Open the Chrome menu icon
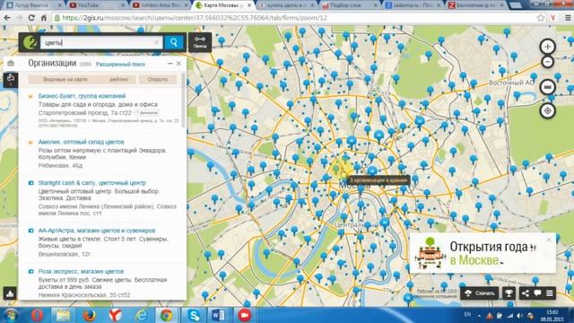This screenshot has height=323, width=574. click(568, 18)
